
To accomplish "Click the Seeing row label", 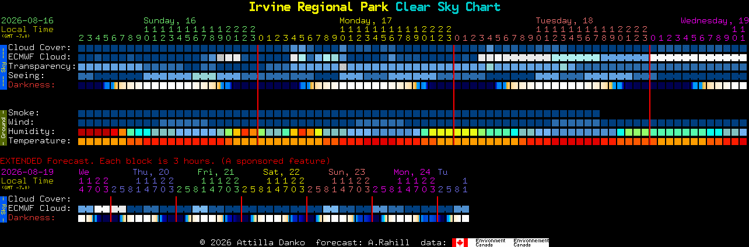I will pyautogui.click(x=26, y=76).
